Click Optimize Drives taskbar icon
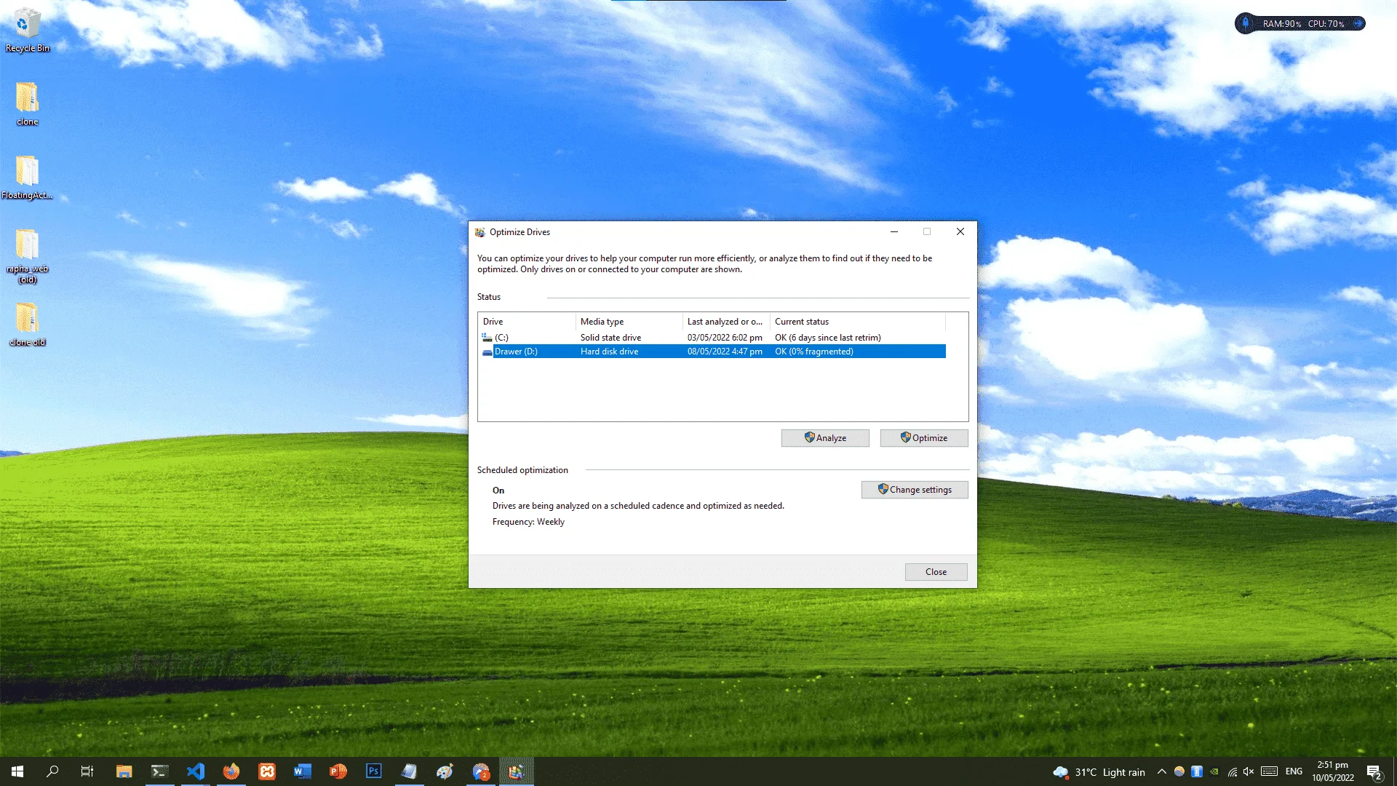1397x786 pixels. click(x=517, y=771)
